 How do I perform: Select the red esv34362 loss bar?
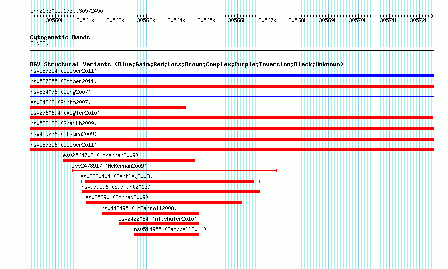coord(108,107)
